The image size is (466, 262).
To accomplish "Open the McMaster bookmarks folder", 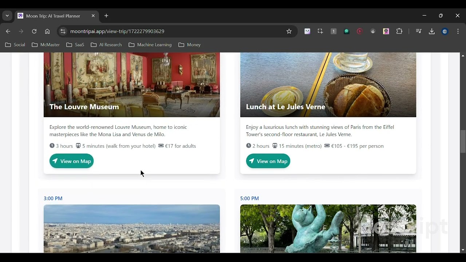I will click(x=46, y=45).
